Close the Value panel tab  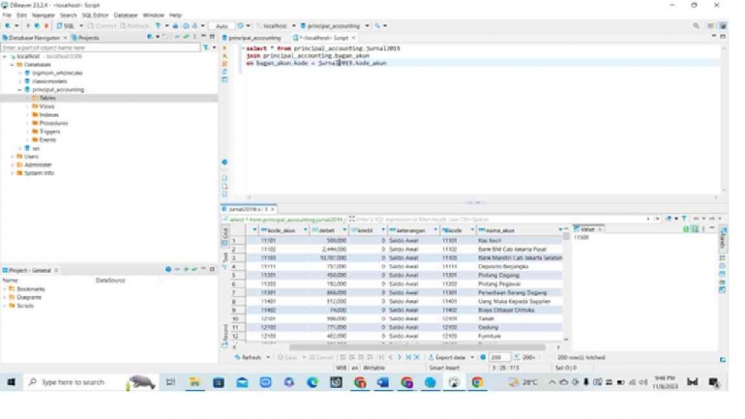tap(600, 229)
